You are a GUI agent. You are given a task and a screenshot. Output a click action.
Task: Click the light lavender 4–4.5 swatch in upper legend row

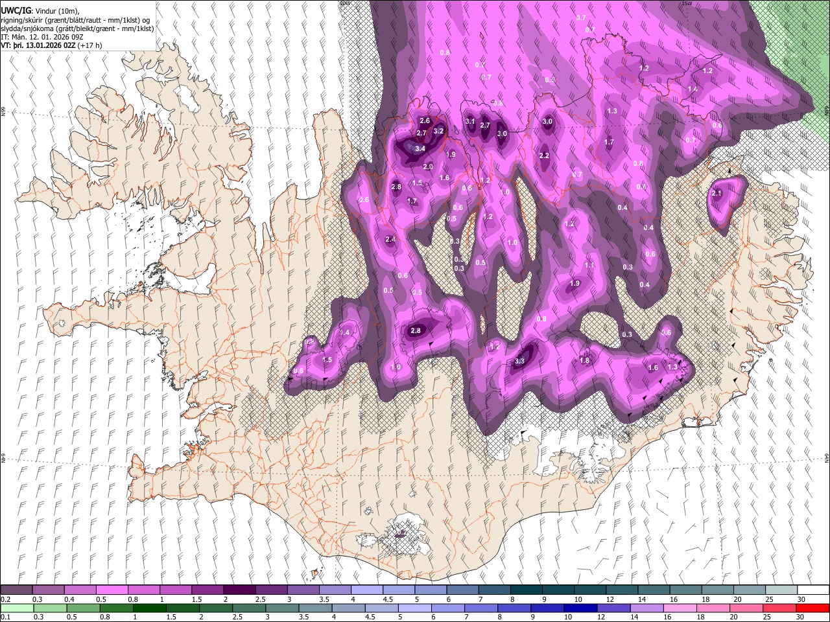(366, 590)
